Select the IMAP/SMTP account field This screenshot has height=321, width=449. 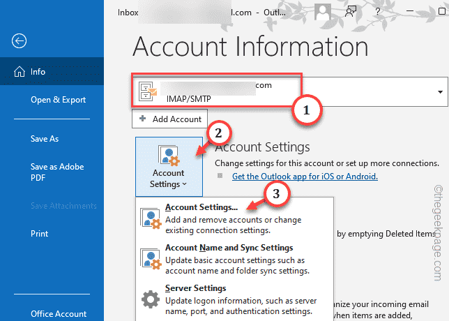(290, 91)
